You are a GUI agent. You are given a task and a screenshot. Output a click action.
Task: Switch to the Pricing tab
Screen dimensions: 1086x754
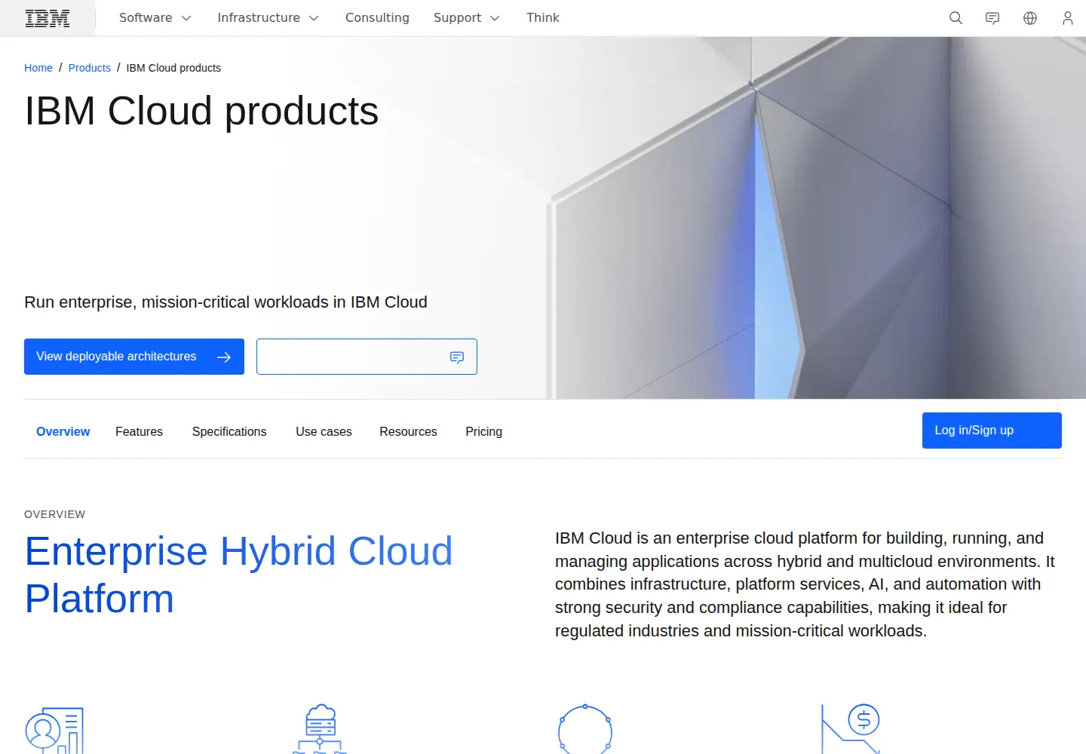[x=483, y=431]
